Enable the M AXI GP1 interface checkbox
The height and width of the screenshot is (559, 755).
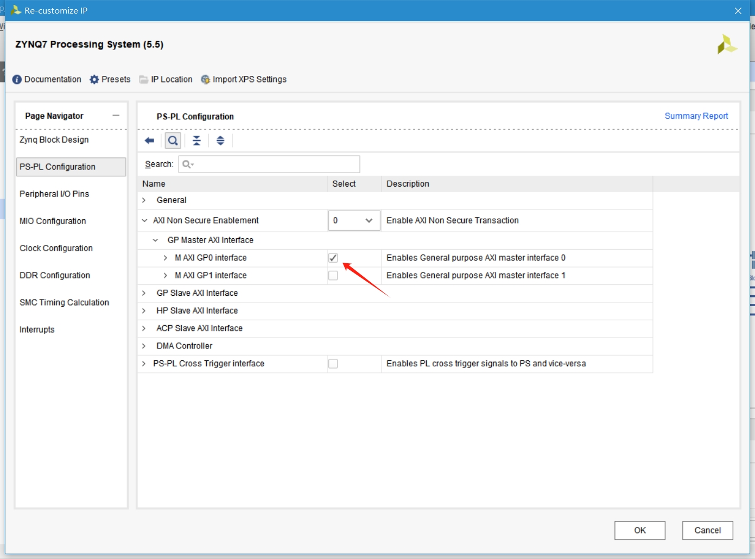pos(333,276)
